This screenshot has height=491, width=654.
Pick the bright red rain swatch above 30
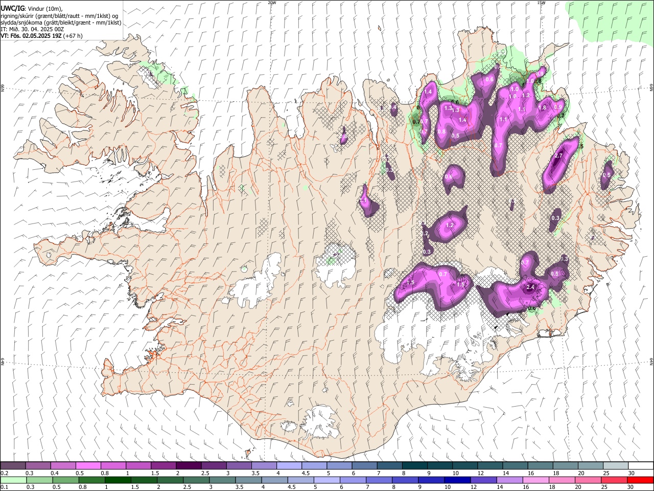click(639, 480)
